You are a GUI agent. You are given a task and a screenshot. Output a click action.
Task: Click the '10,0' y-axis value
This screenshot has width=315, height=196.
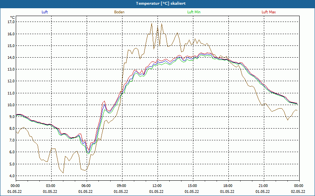[11, 105]
